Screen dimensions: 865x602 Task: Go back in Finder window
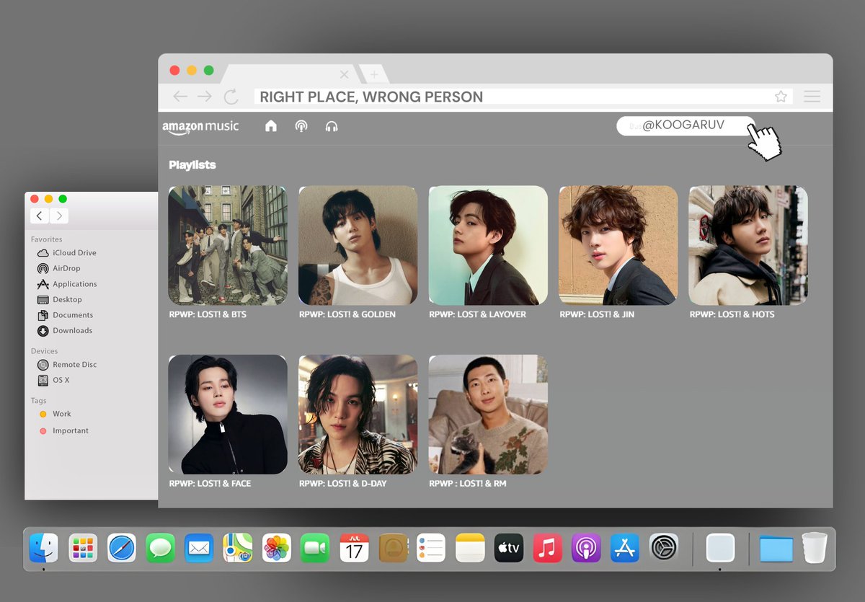40,216
